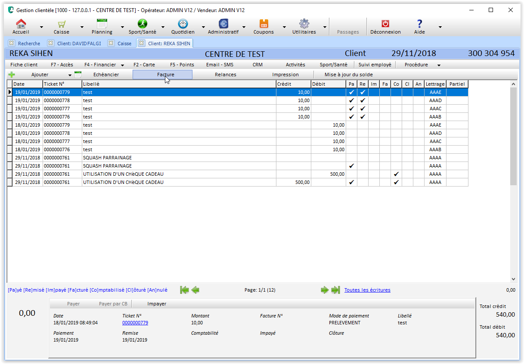The width and height of the screenshot is (524, 364).
Task: Open the Quotidien clock icon
Action: [x=183, y=24]
